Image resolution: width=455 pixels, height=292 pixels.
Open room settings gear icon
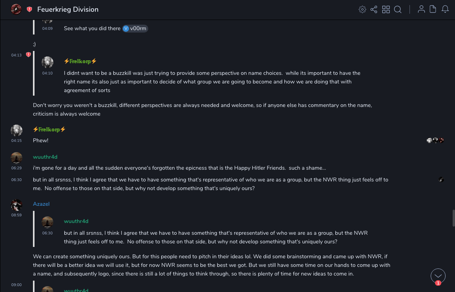tap(362, 9)
